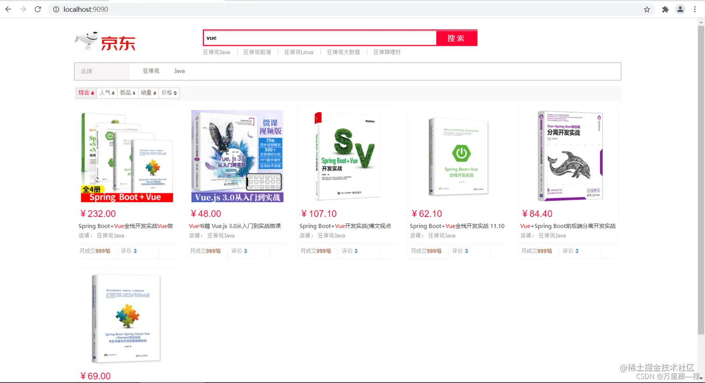
Task: Click the site info icon in the address bar
Action: tap(56, 9)
